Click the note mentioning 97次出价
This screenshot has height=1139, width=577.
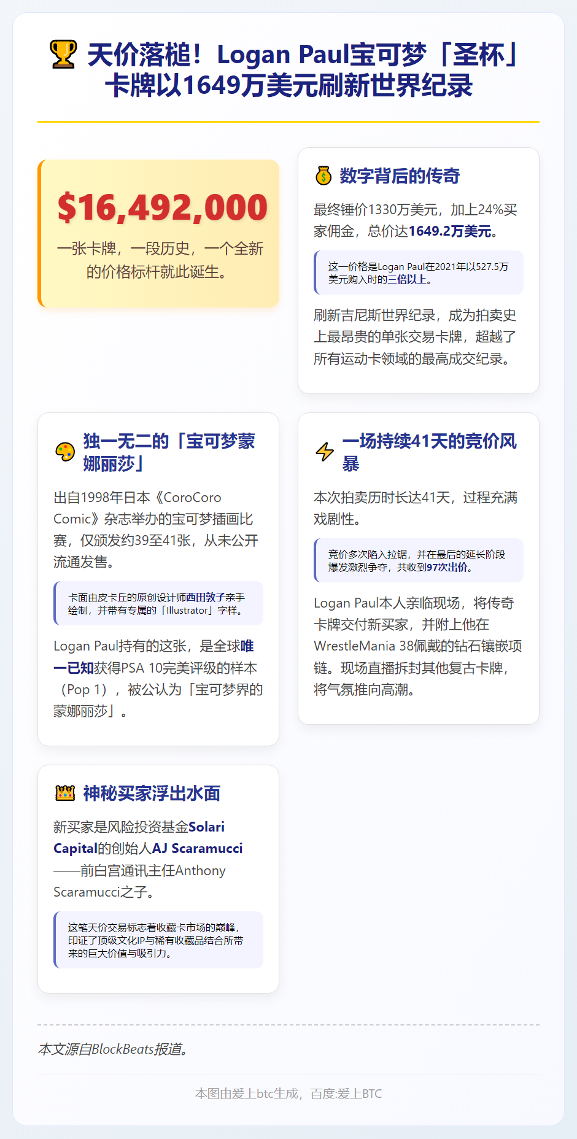point(419,560)
